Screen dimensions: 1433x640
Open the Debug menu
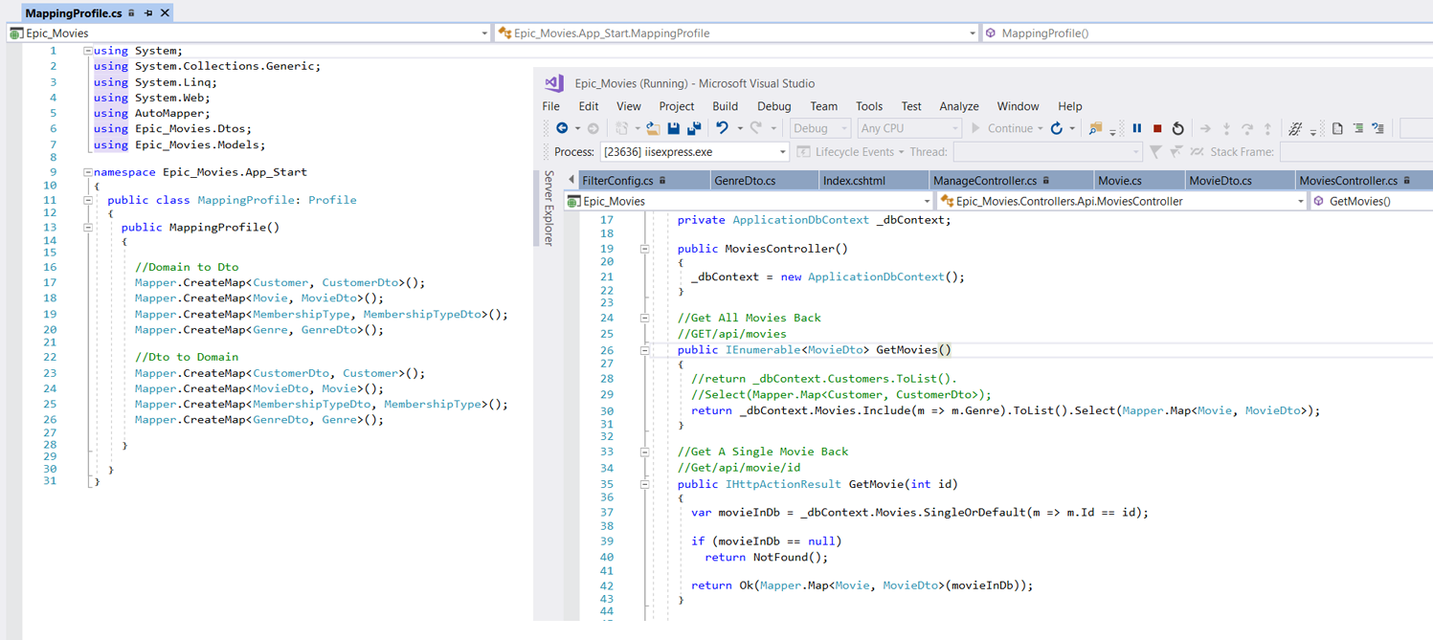[x=774, y=106]
